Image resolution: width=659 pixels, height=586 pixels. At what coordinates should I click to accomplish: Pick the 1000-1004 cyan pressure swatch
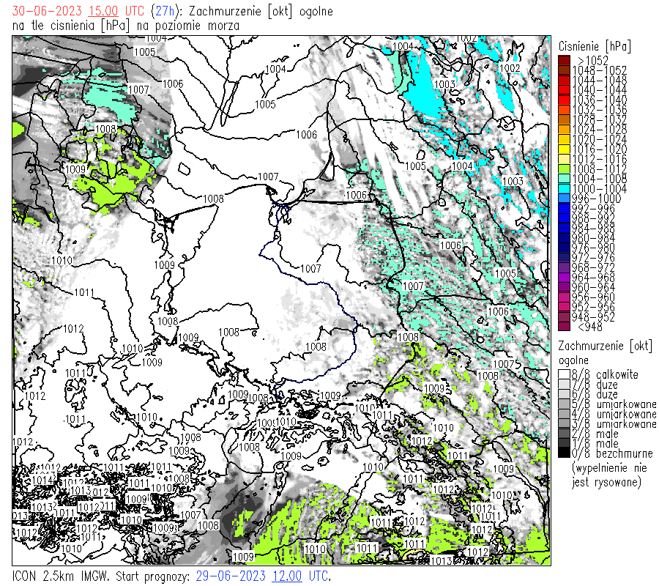point(564,189)
